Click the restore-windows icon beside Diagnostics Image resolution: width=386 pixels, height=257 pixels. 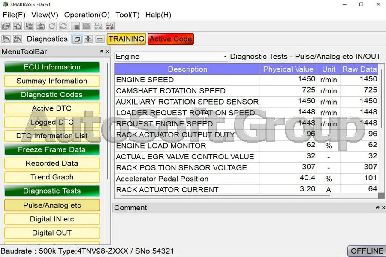pyautogui.click(x=77, y=39)
